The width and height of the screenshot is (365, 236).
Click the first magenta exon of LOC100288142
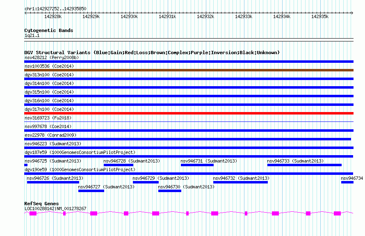(33, 213)
